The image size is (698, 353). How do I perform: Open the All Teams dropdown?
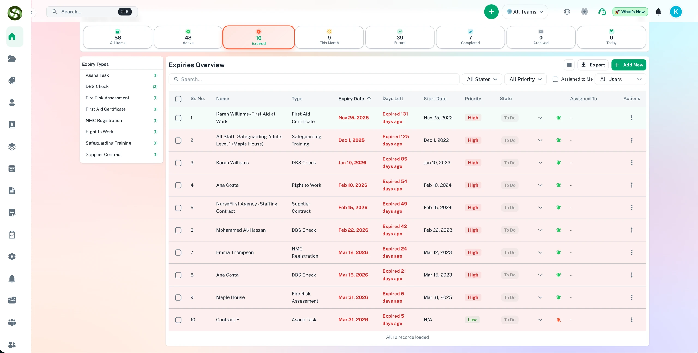[x=525, y=12]
